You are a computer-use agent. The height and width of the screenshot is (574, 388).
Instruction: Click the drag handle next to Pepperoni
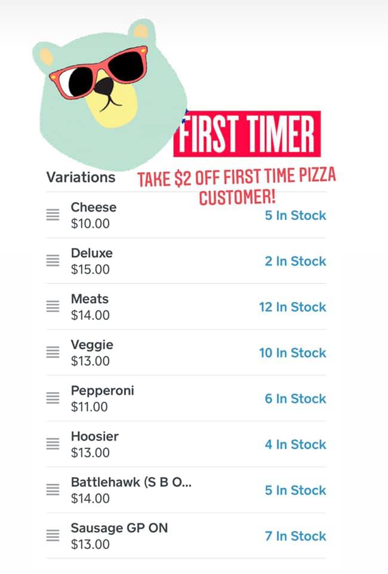(x=53, y=398)
